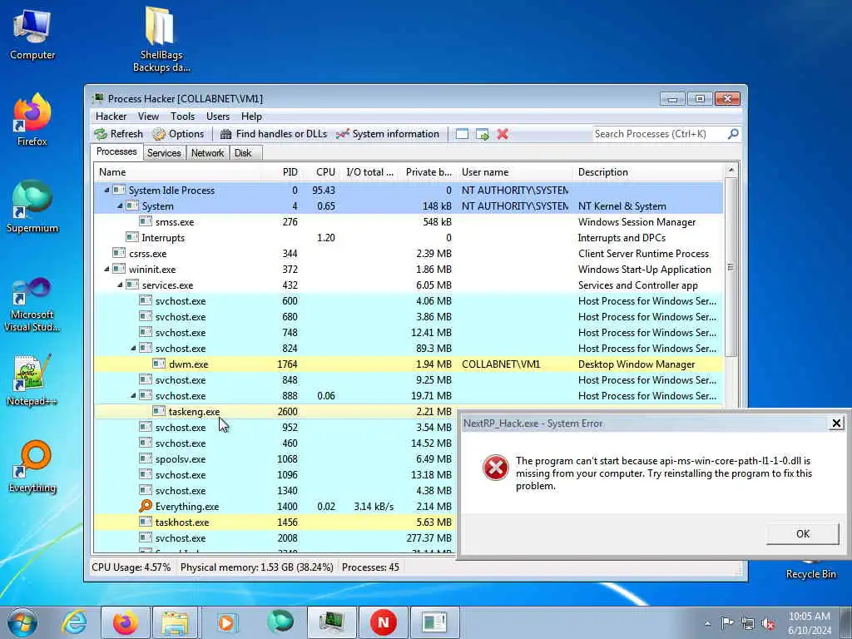Click the ShellBags Backups folder icon
Screen dimensions: 852x639
(161, 39)
